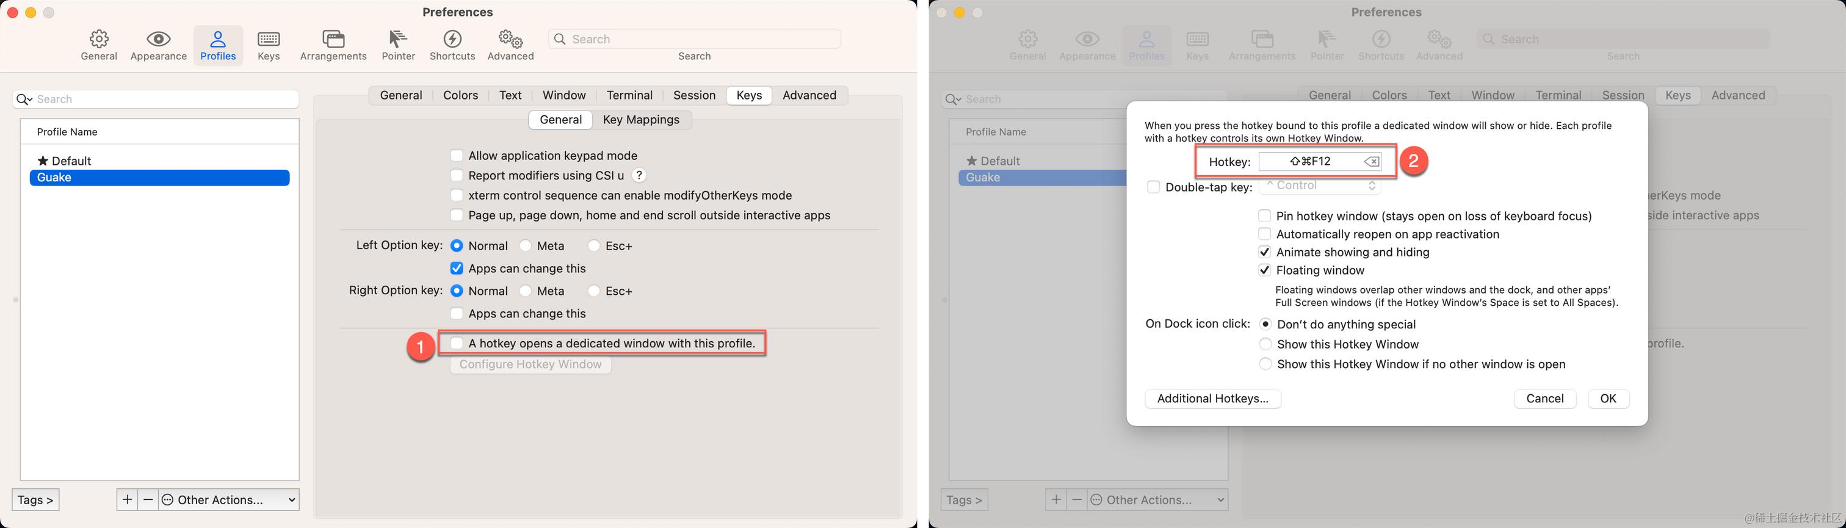Click Keys toolbar icon in right Preferences window
The width and height of the screenshot is (1846, 528).
pyautogui.click(x=1198, y=45)
